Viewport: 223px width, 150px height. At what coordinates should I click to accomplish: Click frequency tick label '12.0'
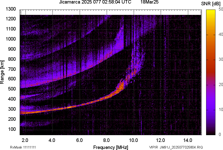pyautogui.click(x=161, y=140)
